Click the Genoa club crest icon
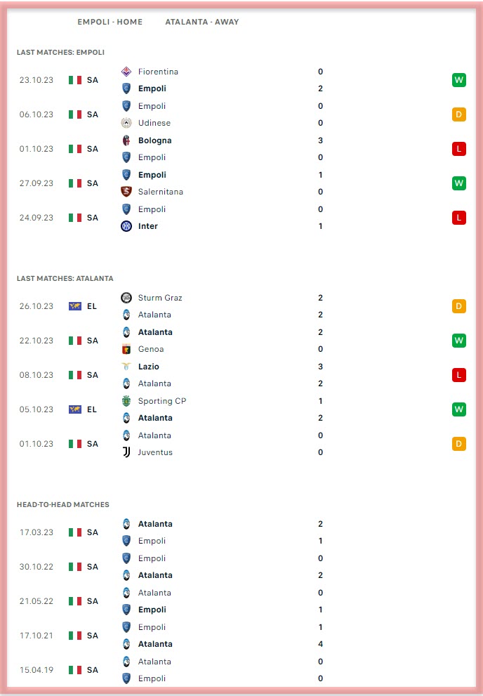Screen dimensions: 483x696 (126, 349)
